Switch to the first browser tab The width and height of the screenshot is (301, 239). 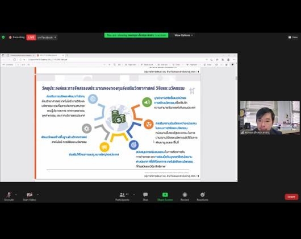click(x=20, y=55)
